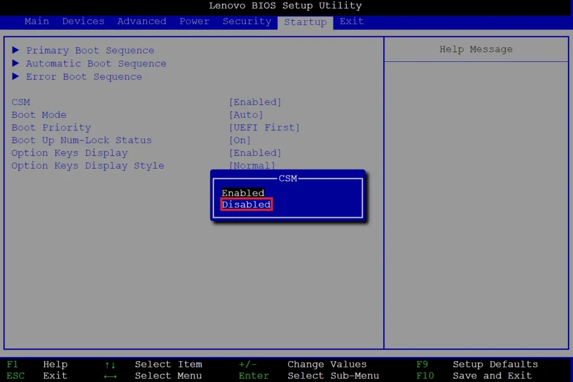Image resolution: width=573 pixels, height=382 pixels.
Task: Click the Select Menu arrows hint
Action: pos(153,376)
